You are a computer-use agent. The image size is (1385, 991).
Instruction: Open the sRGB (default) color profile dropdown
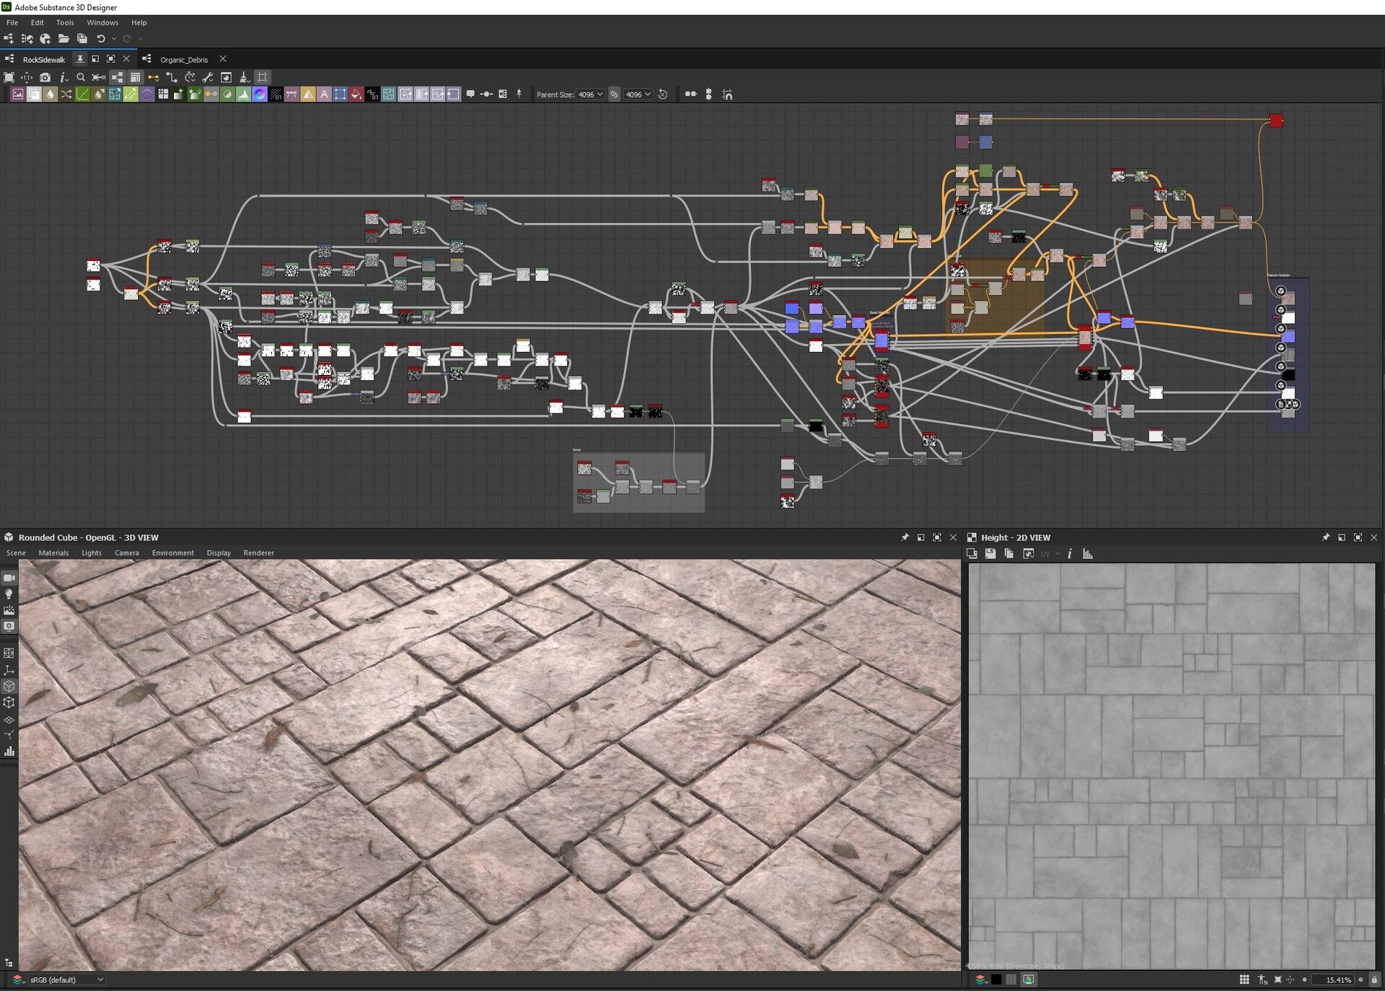[67, 979]
